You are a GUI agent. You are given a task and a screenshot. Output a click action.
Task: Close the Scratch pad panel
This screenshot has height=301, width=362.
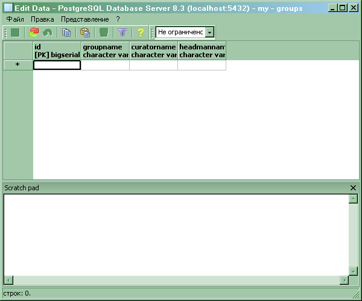pos(353,188)
